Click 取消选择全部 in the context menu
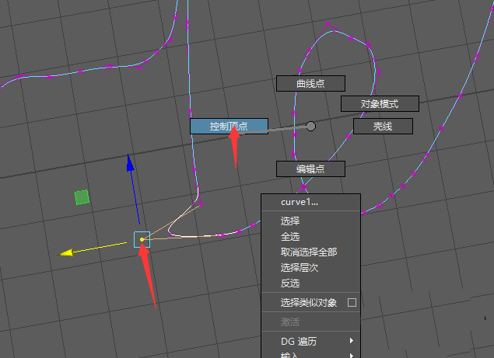Viewport: 494px width, 358px height. pos(309,252)
